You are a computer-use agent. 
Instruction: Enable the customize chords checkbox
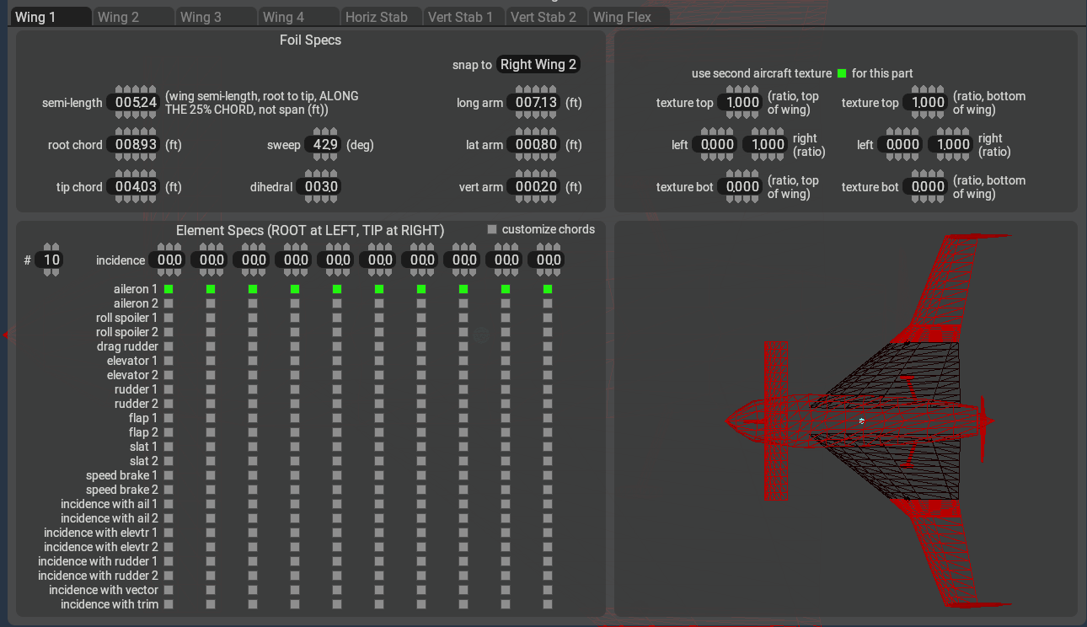pyautogui.click(x=490, y=228)
